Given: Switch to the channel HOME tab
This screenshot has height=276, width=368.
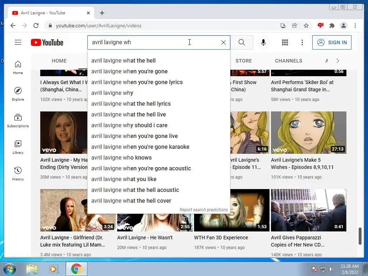Looking at the screenshot, I should [59, 61].
